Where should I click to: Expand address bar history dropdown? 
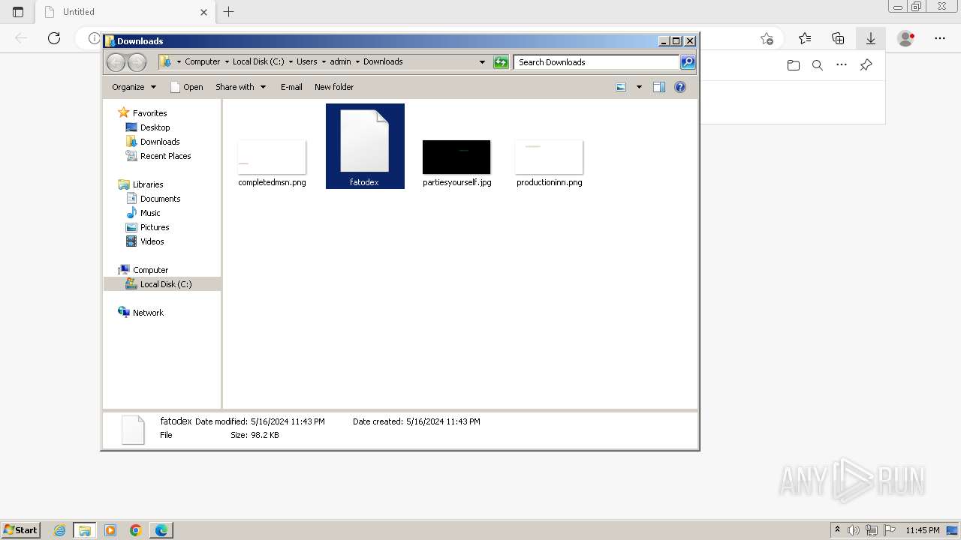[482, 62]
